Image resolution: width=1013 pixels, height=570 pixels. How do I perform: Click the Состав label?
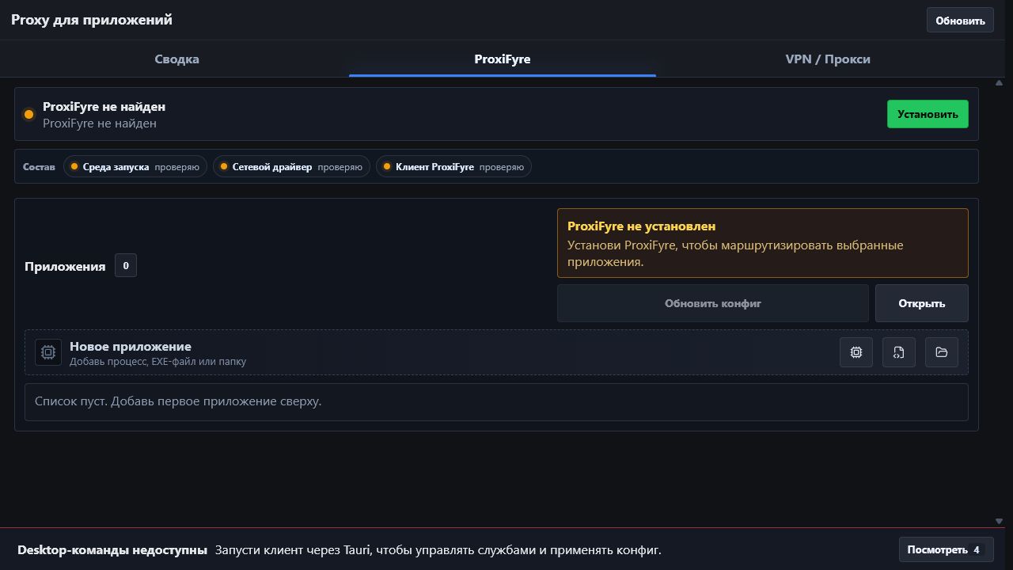[39, 167]
